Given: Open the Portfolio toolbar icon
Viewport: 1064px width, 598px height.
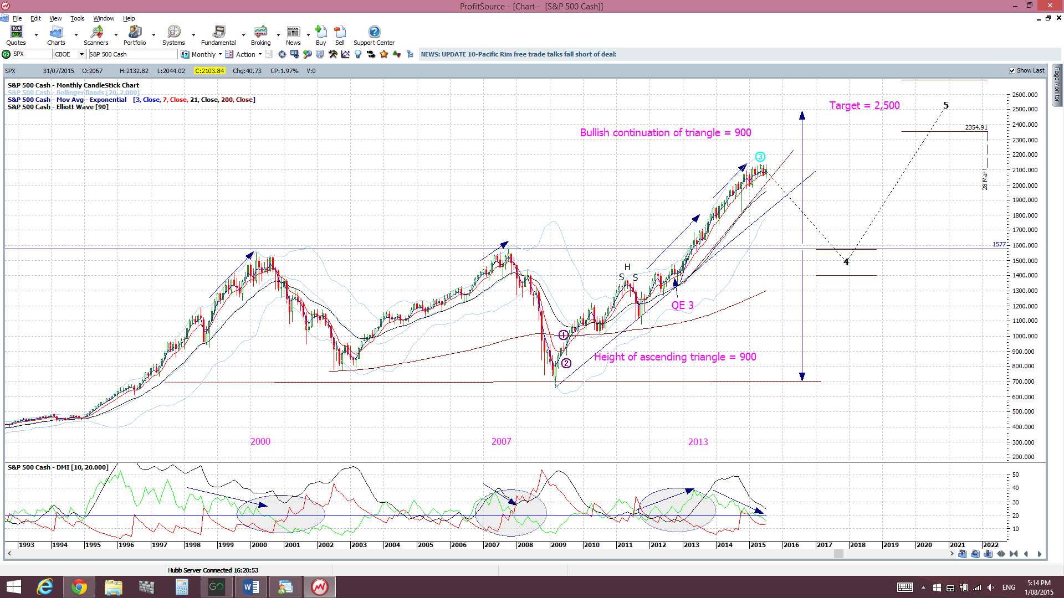Looking at the screenshot, I should tap(135, 35).
